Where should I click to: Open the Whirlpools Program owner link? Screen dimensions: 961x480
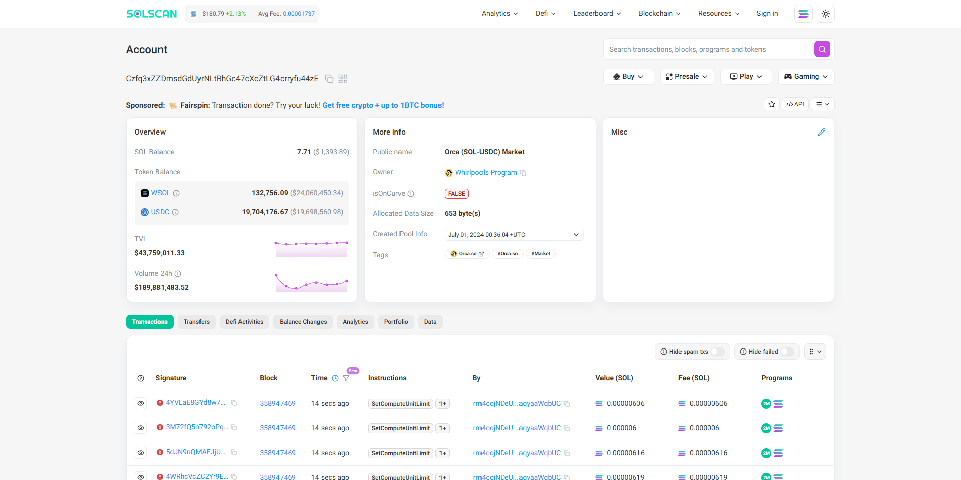point(486,173)
